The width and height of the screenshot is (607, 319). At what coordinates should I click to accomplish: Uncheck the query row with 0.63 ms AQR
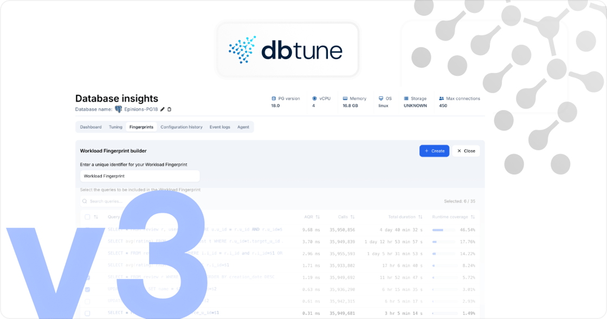pyautogui.click(x=87, y=290)
